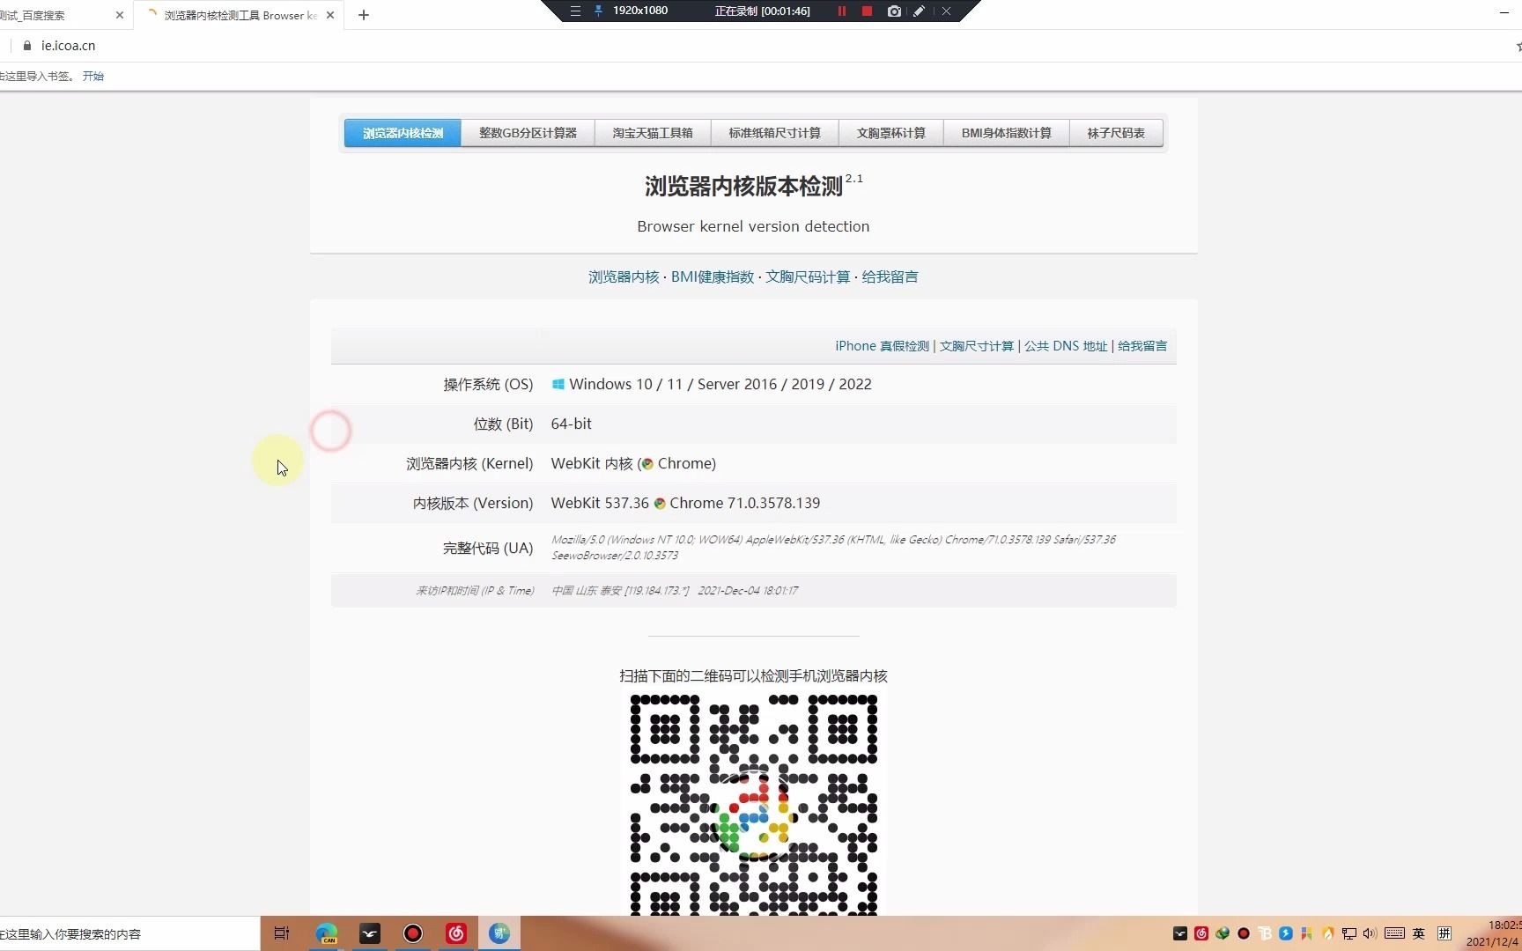
Task: Open network settings tray icon
Action: [1349, 933]
